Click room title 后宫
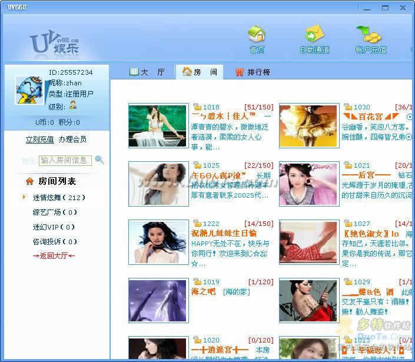Viewport: 415px width, 362px height. click(366, 175)
